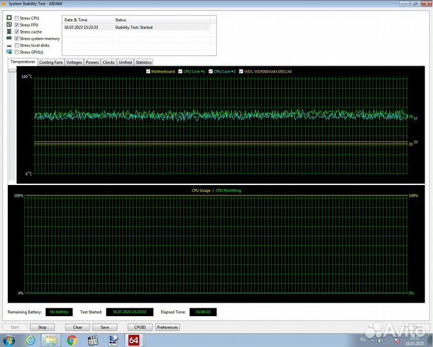
Task: Enable the Stress GPU(s) checkbox
Action: [x=17, y=52]
